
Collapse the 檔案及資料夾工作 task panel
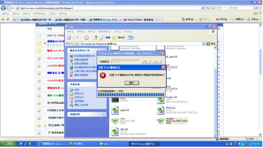point(104,50)
